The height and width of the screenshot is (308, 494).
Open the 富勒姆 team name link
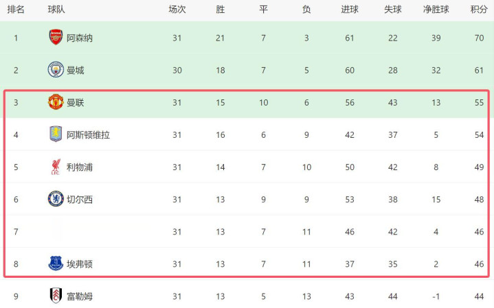coord(80,296)
